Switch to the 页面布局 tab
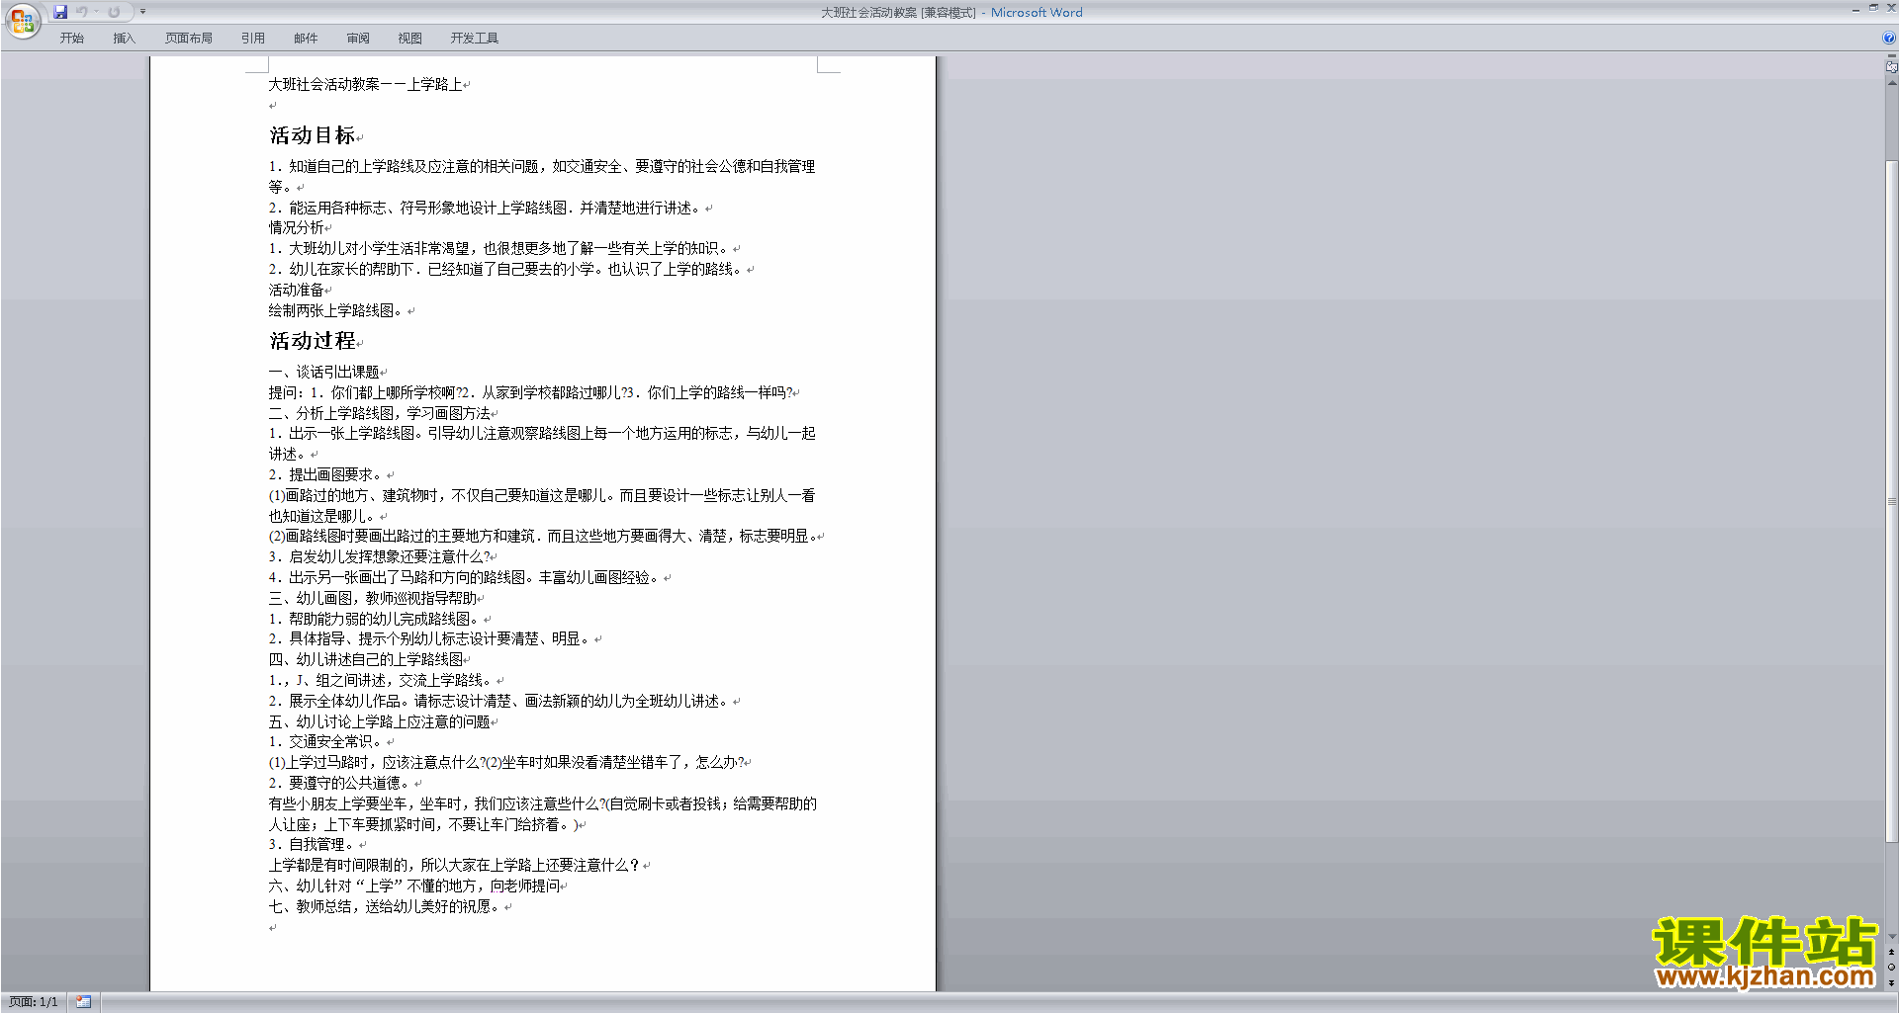This screenshot has width=1899, height=1013. tap(188, 38)
